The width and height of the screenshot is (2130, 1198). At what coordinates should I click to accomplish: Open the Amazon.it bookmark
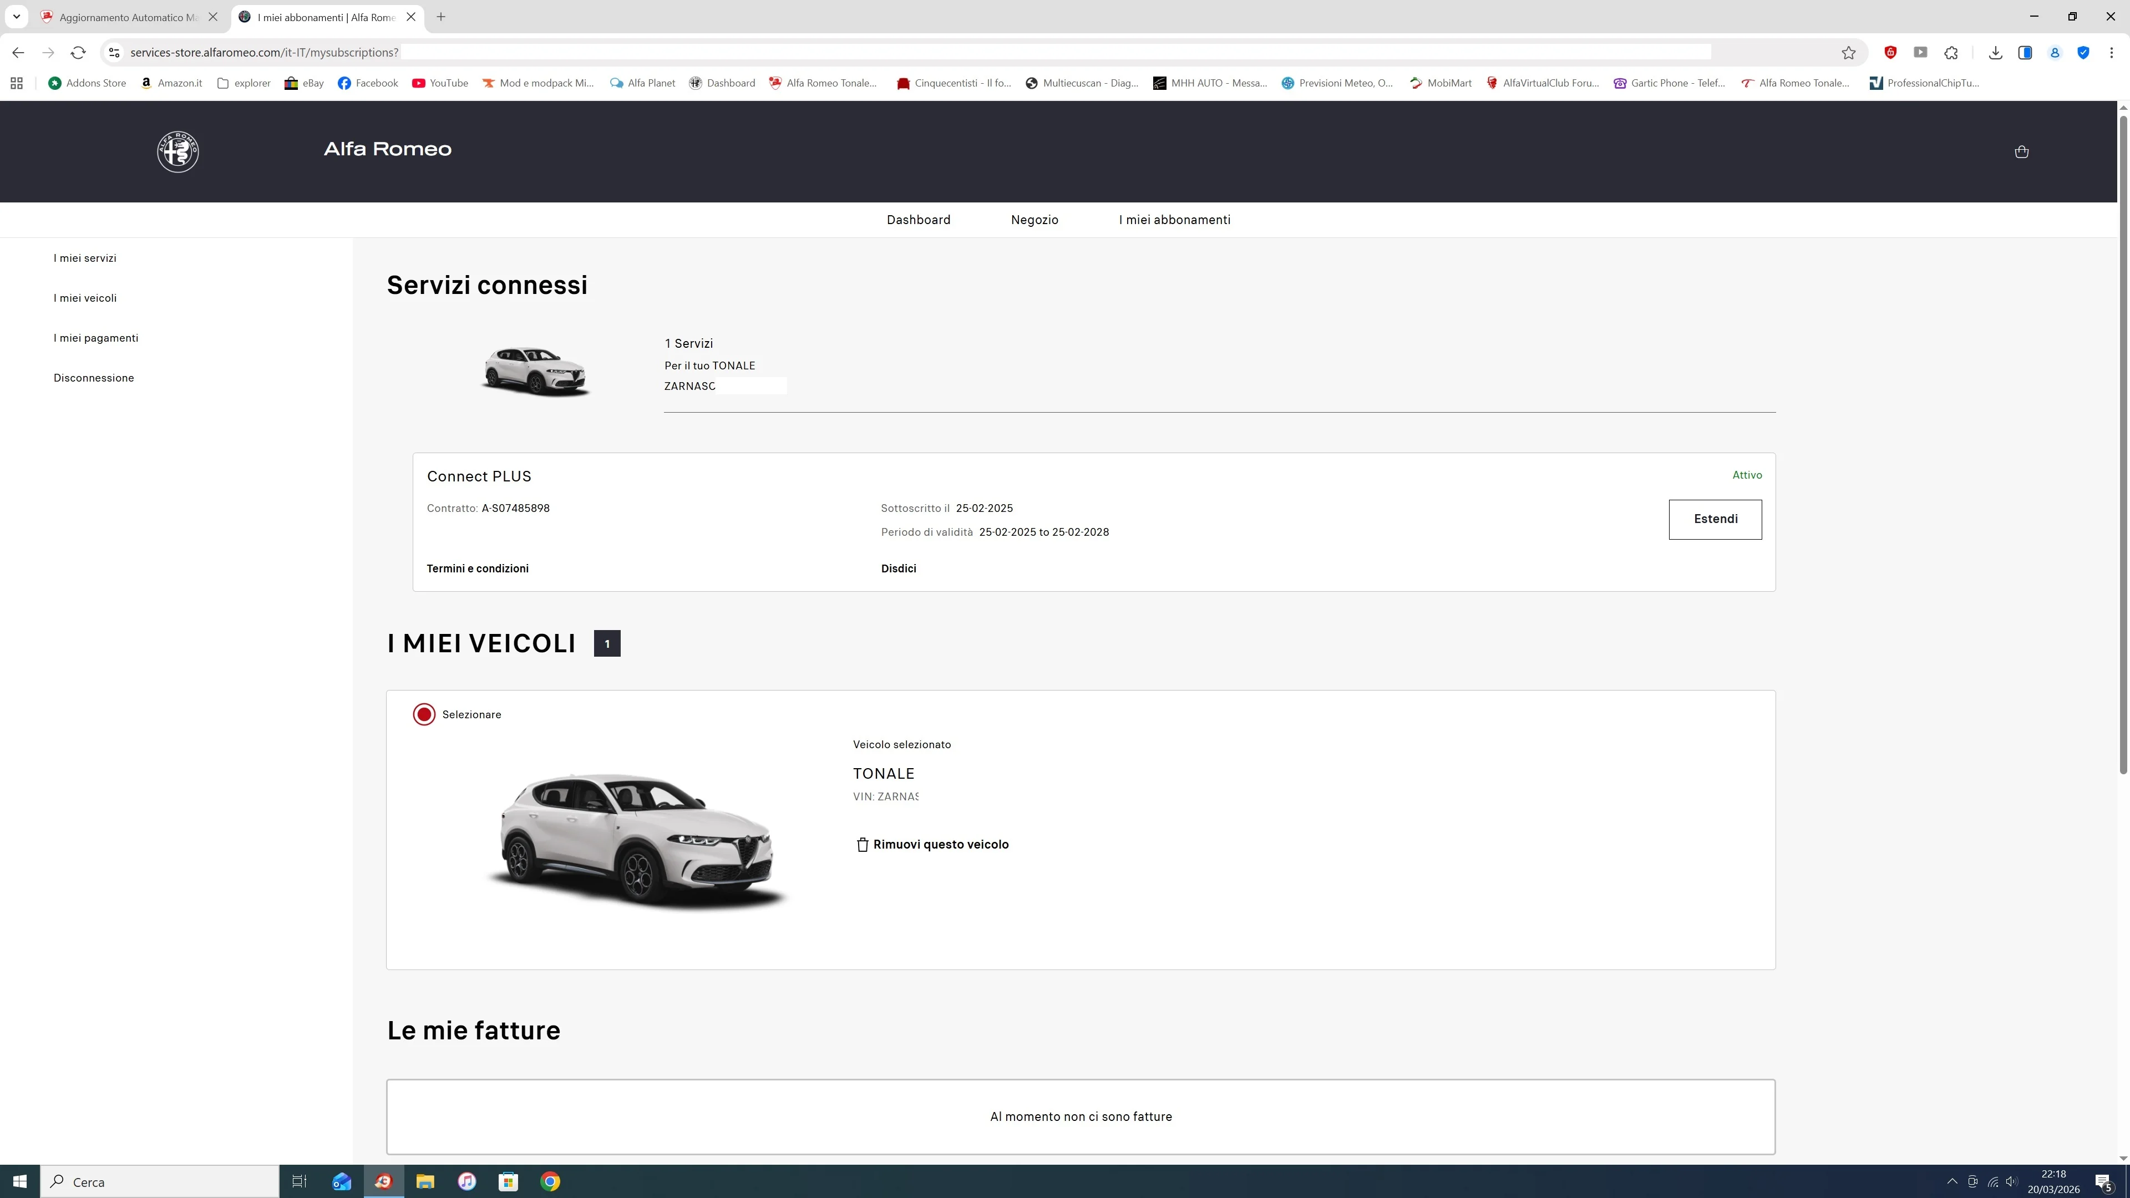point(171,84)
